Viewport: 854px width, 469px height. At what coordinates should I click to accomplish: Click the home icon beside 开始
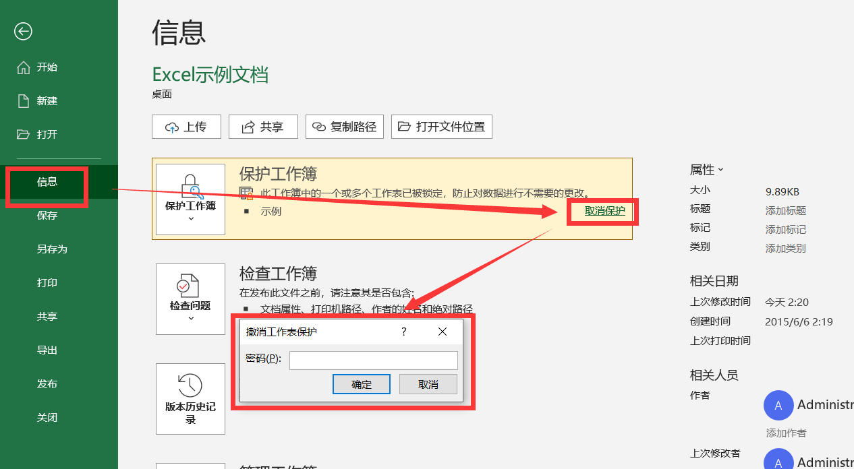click(24, 67)
